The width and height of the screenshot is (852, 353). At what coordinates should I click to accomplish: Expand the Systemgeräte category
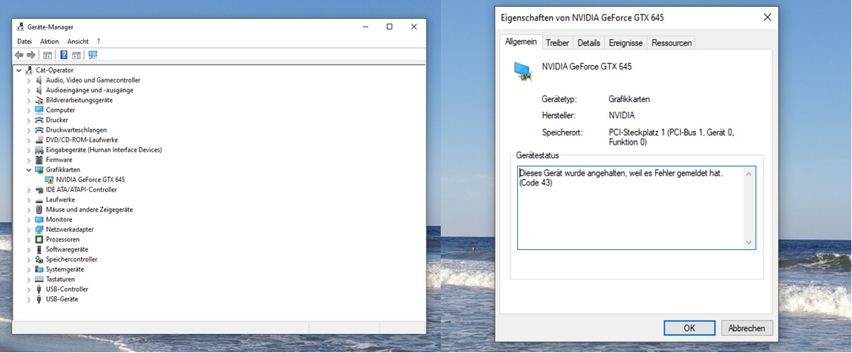[29, 270]
